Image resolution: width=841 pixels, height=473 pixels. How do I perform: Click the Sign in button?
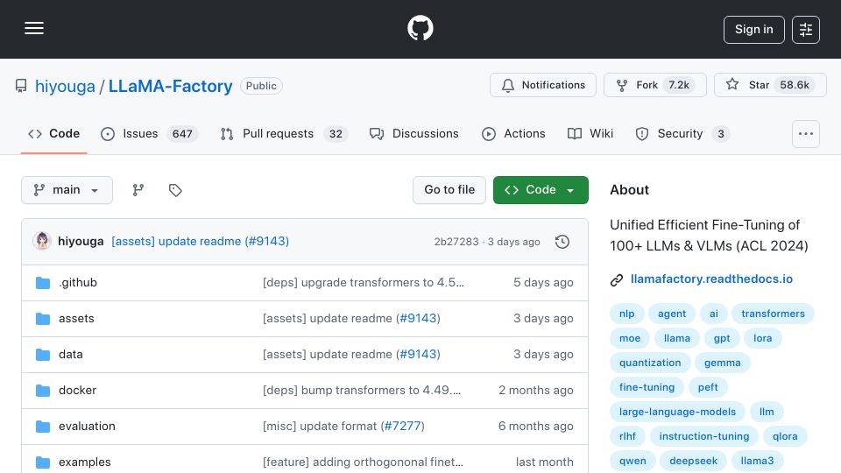753,30
